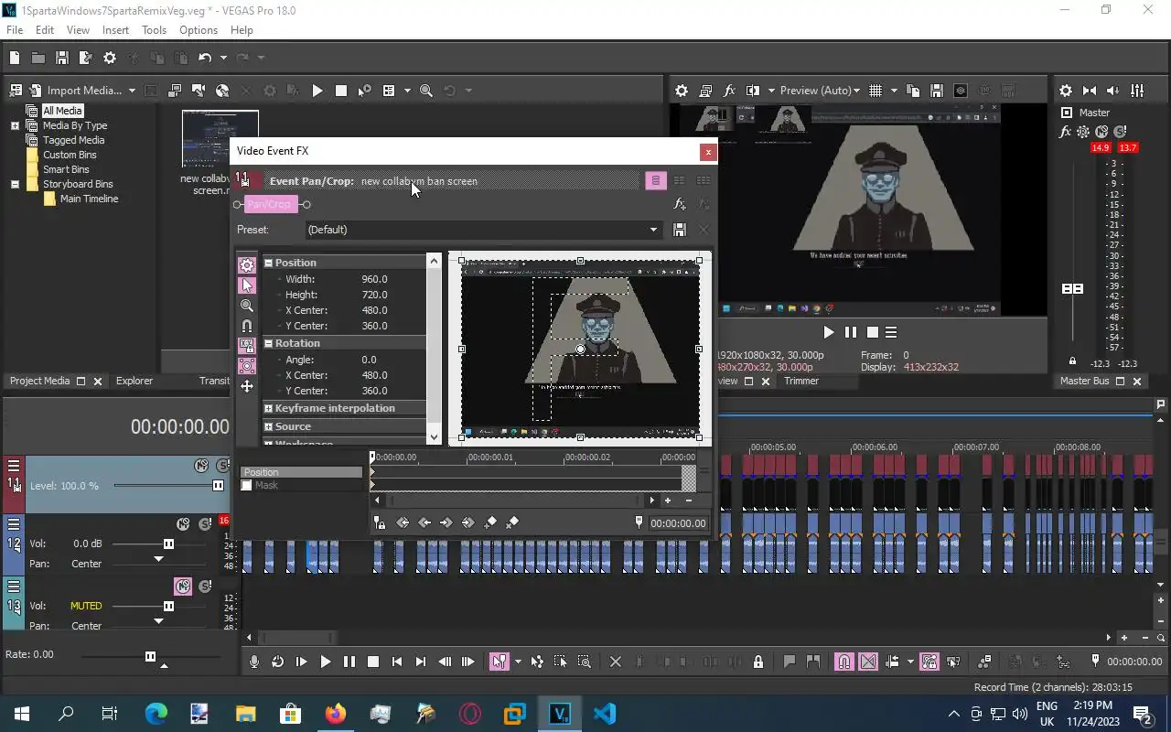1171x732 pixels.
Task: Click the Undo arrow in main toolbar
Action: [205, 58]
